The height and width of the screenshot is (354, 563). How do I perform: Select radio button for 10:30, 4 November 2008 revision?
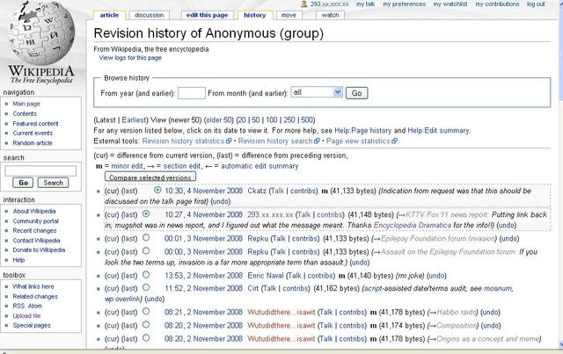[157, 189]
